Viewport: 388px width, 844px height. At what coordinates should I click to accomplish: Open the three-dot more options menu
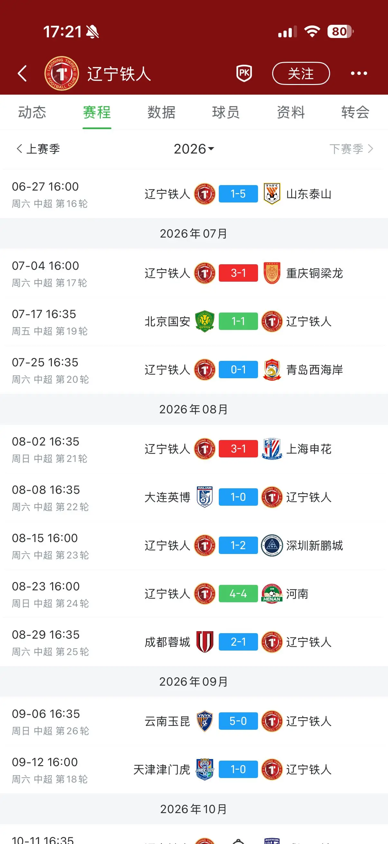[x=359, y=73]
